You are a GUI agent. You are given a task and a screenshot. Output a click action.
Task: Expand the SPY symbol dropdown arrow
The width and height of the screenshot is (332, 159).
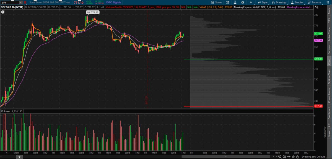(x=21, y=2)
